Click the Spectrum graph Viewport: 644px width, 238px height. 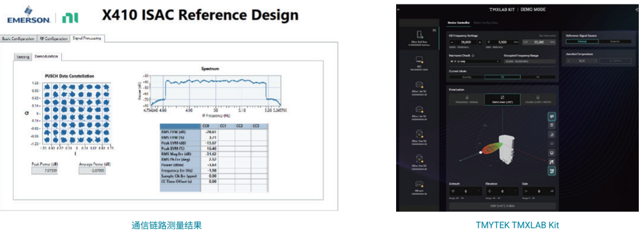[x=216, y=91]
